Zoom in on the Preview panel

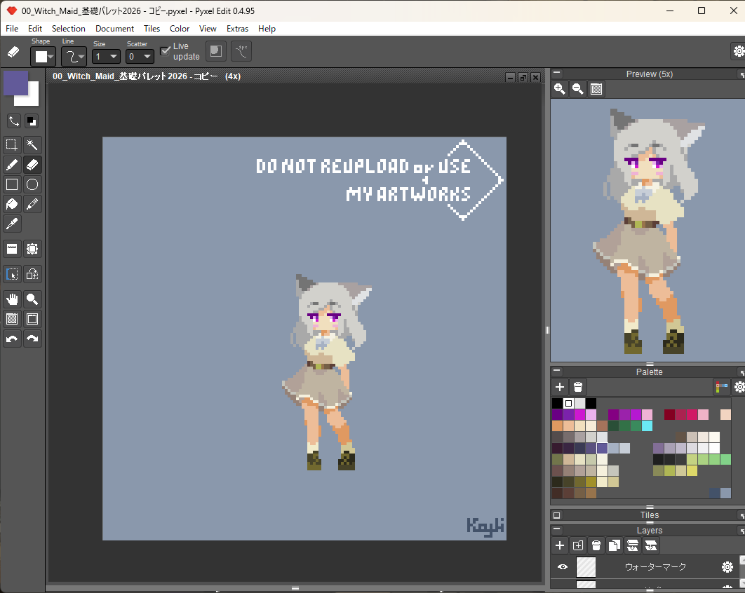[559, 89]
